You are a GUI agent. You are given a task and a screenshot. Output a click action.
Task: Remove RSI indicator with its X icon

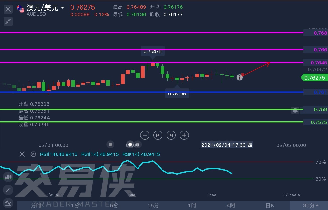point(22,154)
